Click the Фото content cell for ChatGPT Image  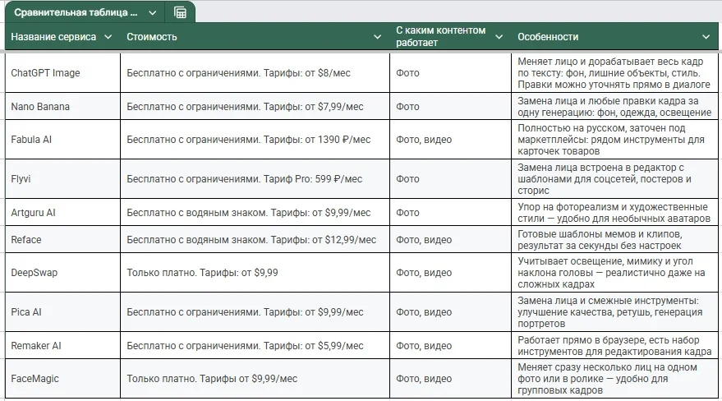coord(450,73)
